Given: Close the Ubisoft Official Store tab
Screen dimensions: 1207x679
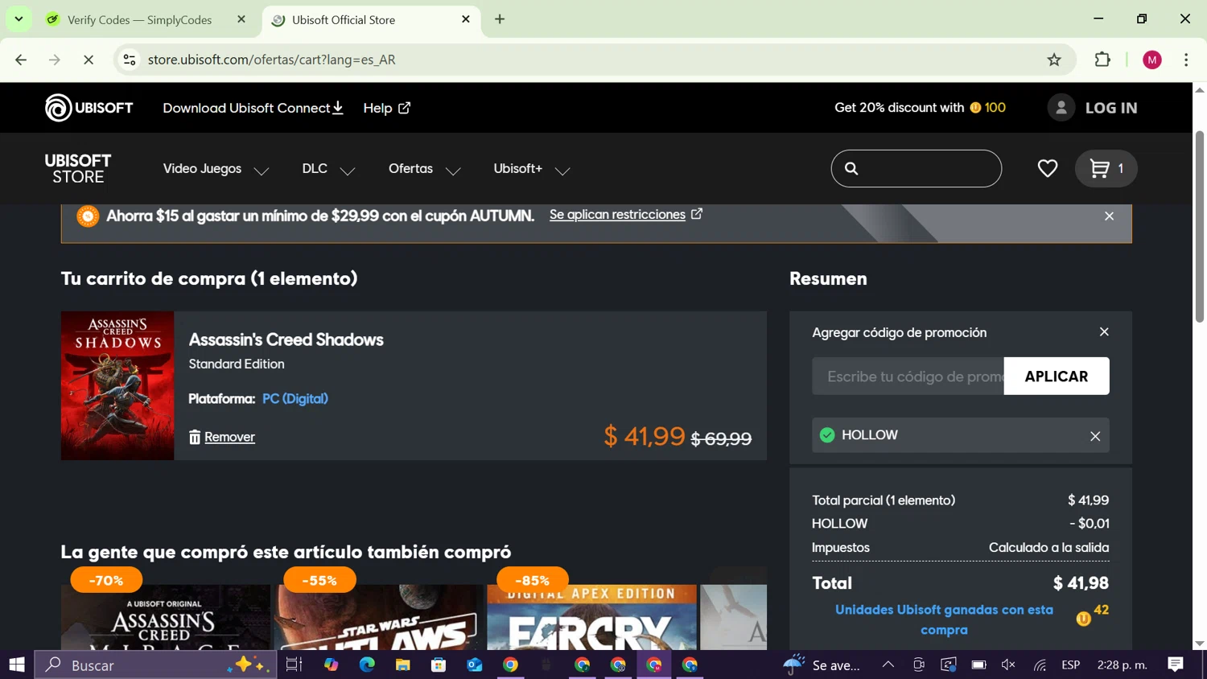Looking at the screenshot, I should 466,19.
